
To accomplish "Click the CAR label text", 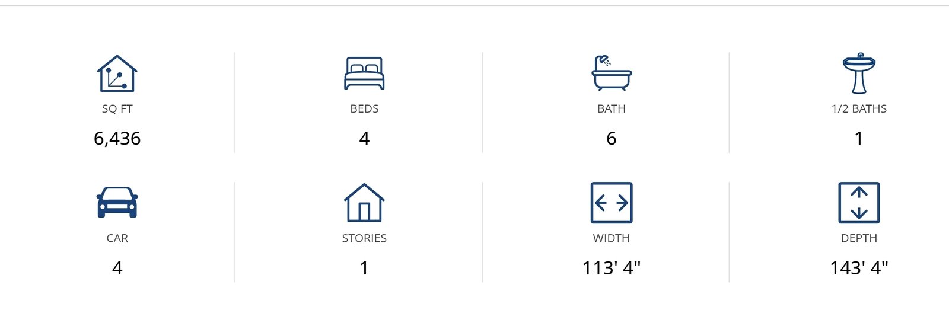I will (117, 238).
